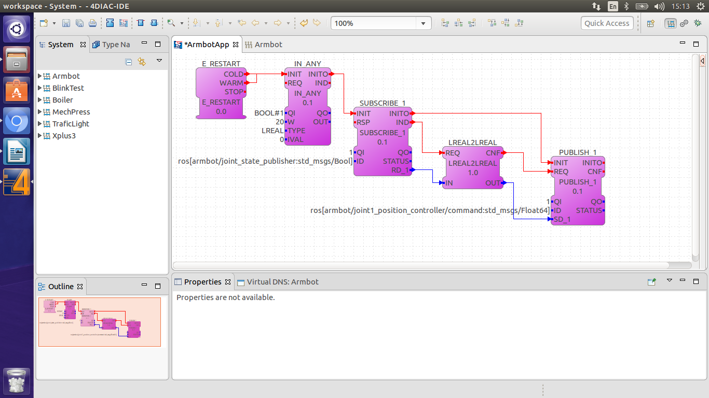Switch to the Deployment perspective gears icon

(684, 23)
